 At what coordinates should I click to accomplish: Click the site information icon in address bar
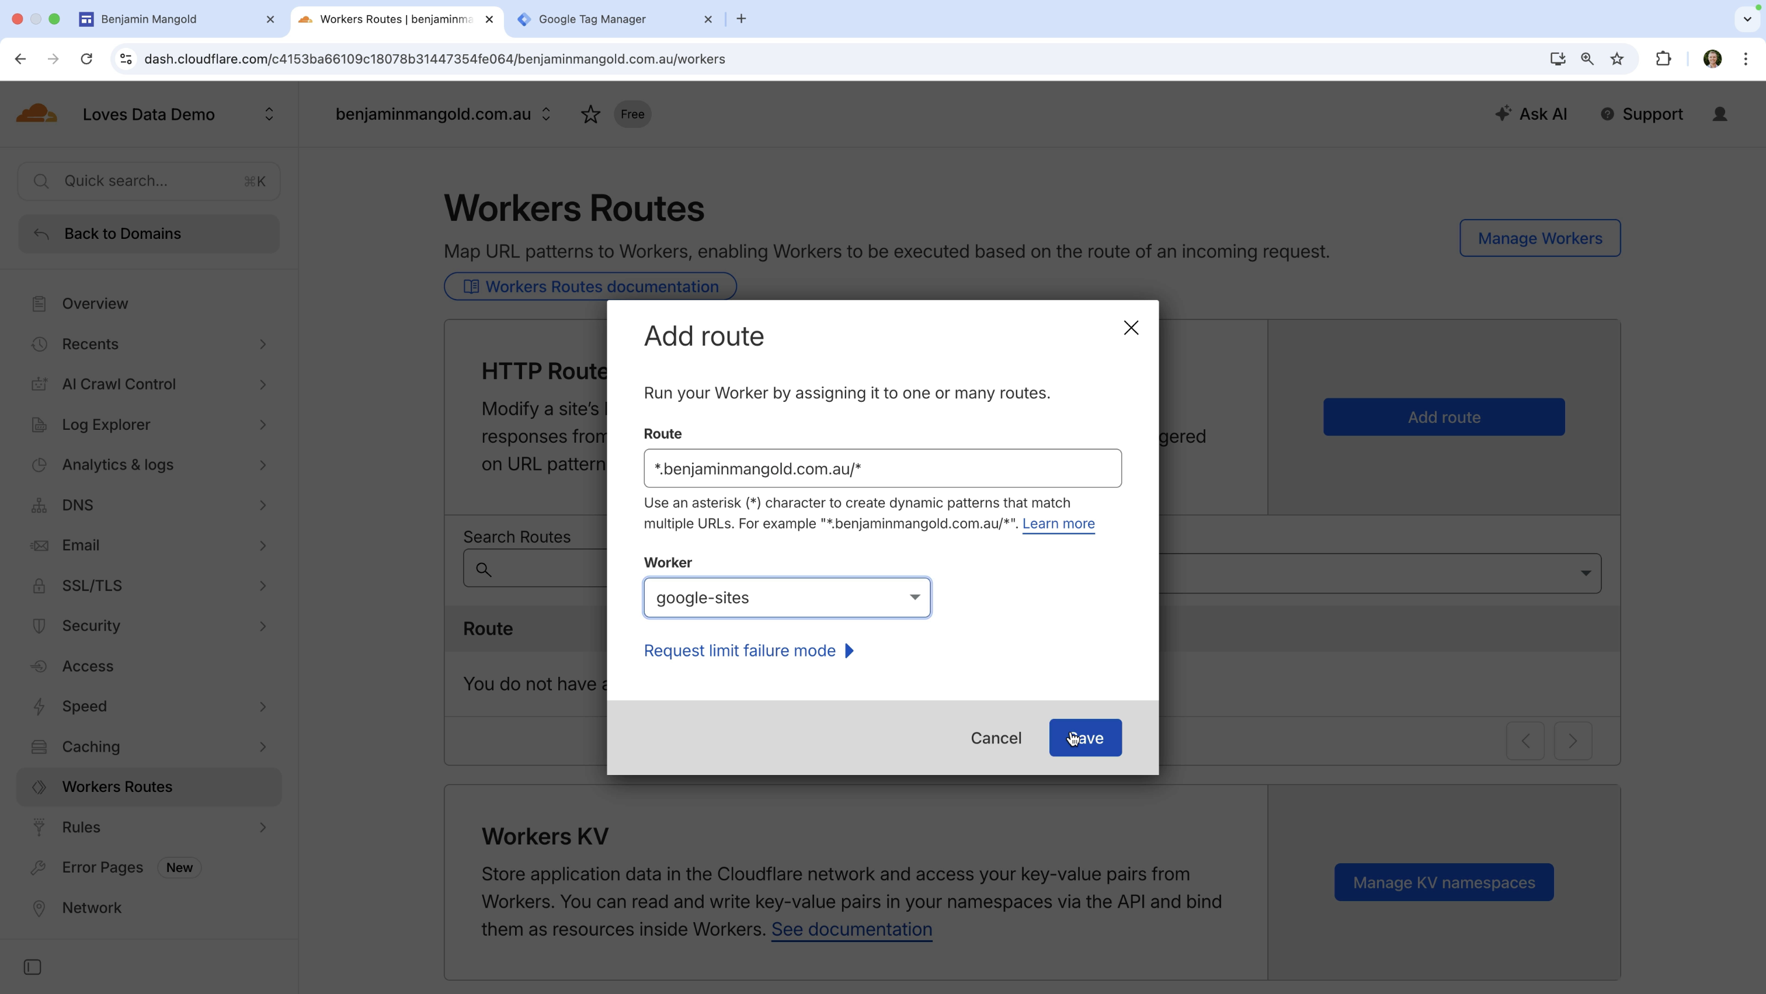pos(126,59)
